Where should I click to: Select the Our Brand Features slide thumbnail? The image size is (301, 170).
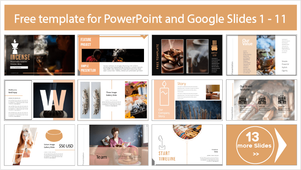click(261, 100)
